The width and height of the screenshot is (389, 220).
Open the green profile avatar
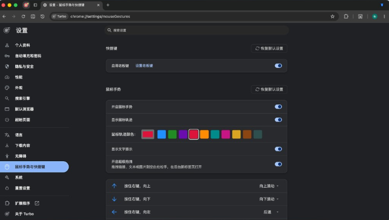tap(375, 16)
